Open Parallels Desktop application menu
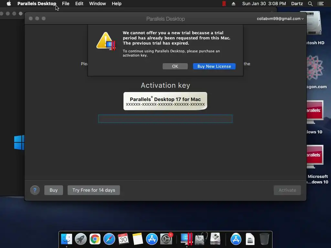331x248 pixels. (37, 4)
